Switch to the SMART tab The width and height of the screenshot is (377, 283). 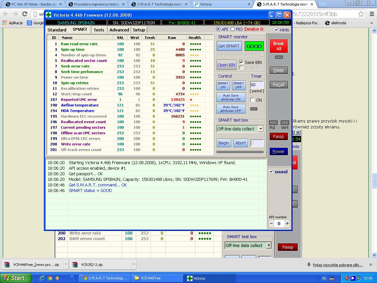80,29
